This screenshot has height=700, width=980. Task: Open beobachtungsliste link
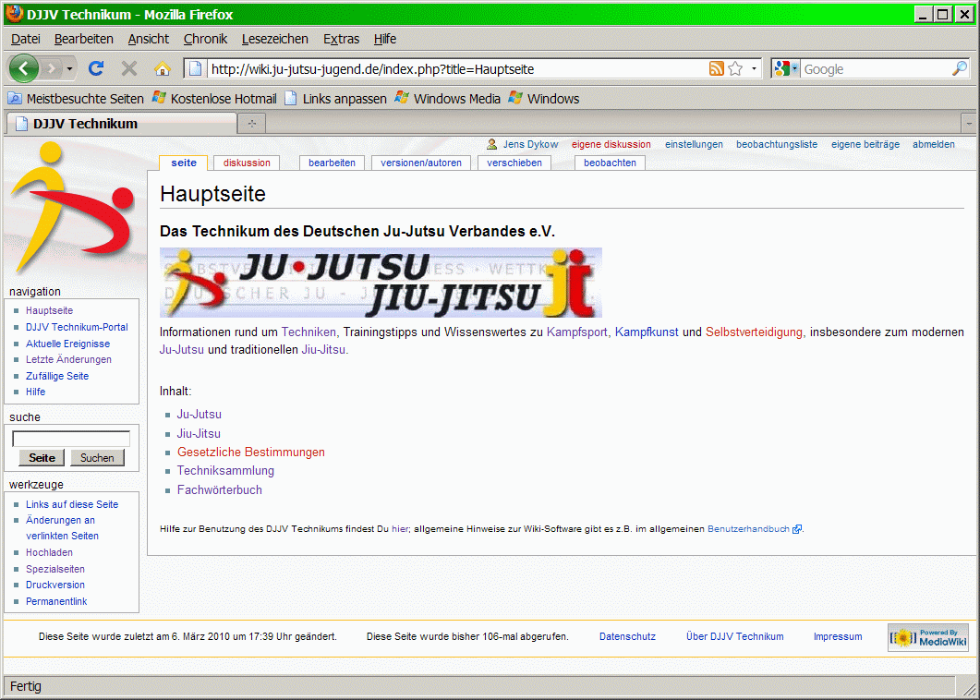pos(777,144)
